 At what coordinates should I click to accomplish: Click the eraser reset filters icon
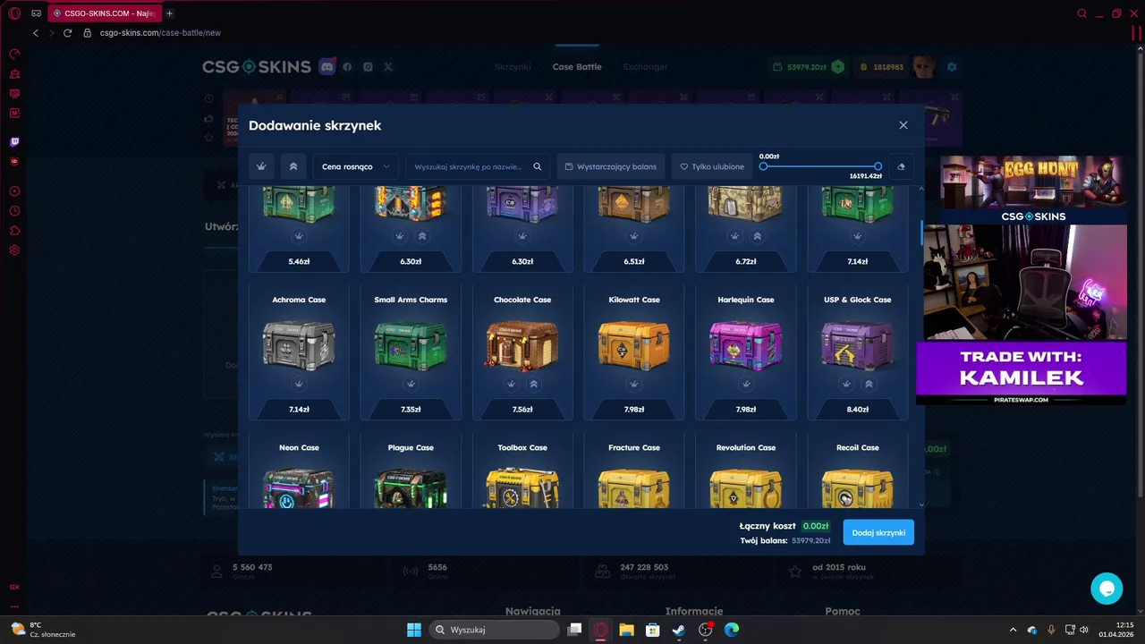(x=902, y=166)
